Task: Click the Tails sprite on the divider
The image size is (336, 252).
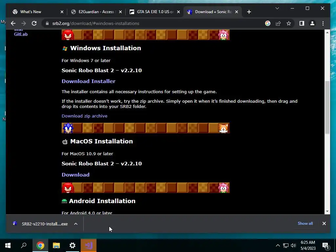Action: coord(223,128)
